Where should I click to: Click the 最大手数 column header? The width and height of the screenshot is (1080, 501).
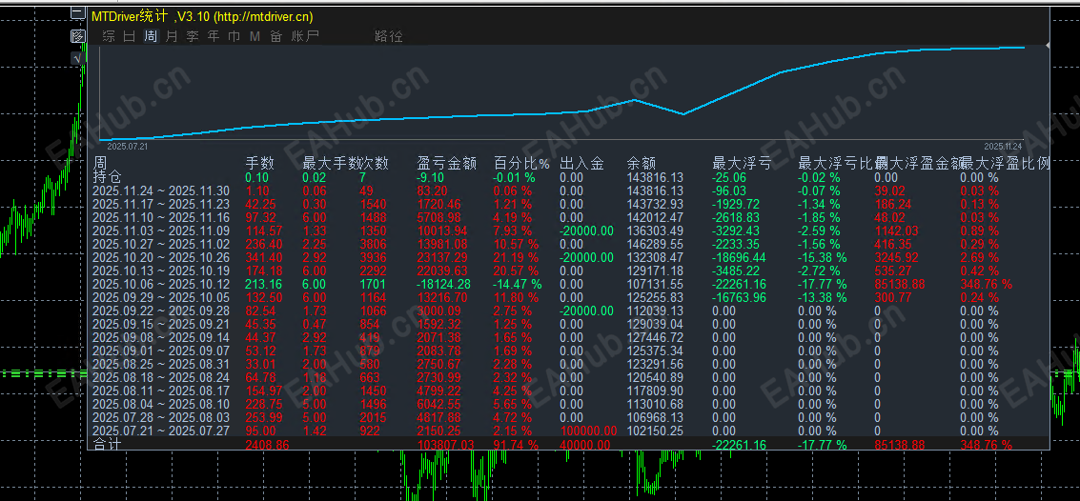coord(332,164)
